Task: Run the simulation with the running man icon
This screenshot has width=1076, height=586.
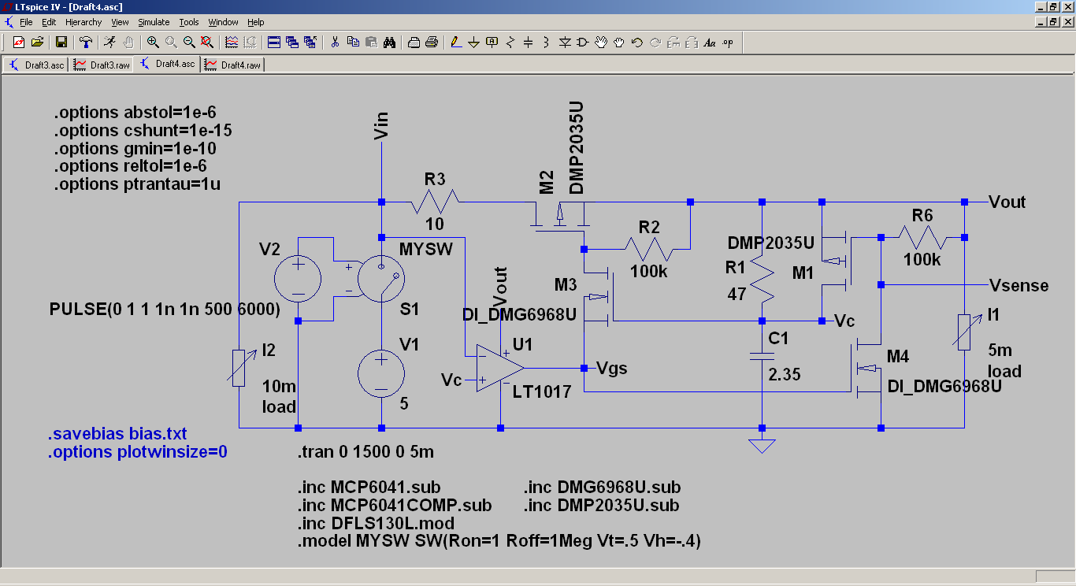Action: click(x=110, y=42)
